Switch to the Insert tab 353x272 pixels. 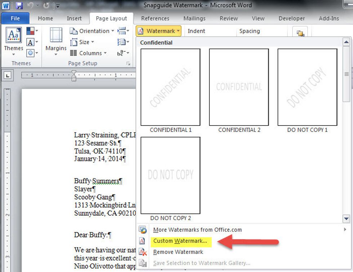pos(74,18)
